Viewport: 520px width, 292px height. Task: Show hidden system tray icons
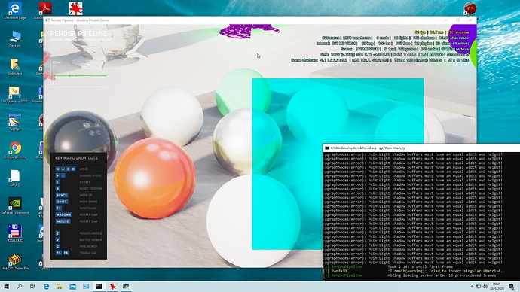click(x=472, y=287)
